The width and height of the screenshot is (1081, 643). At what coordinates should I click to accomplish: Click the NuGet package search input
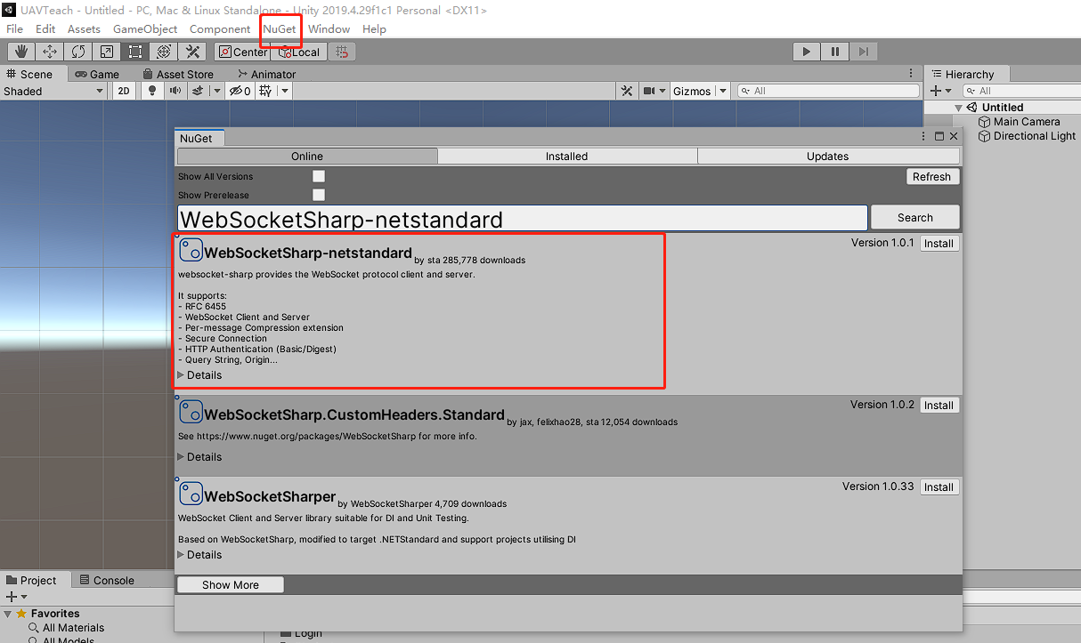pos(523,219)
